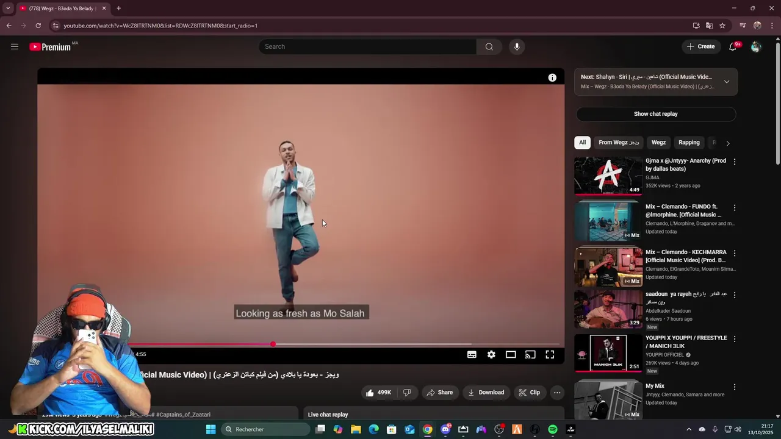Show more filter chips with arrow
The width and height of the screenshot is (781, 439).
(x=727, y=143)
